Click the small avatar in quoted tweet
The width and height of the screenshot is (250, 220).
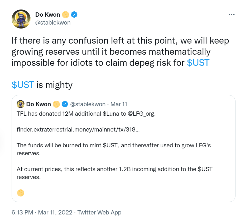[x=21, y=104]
